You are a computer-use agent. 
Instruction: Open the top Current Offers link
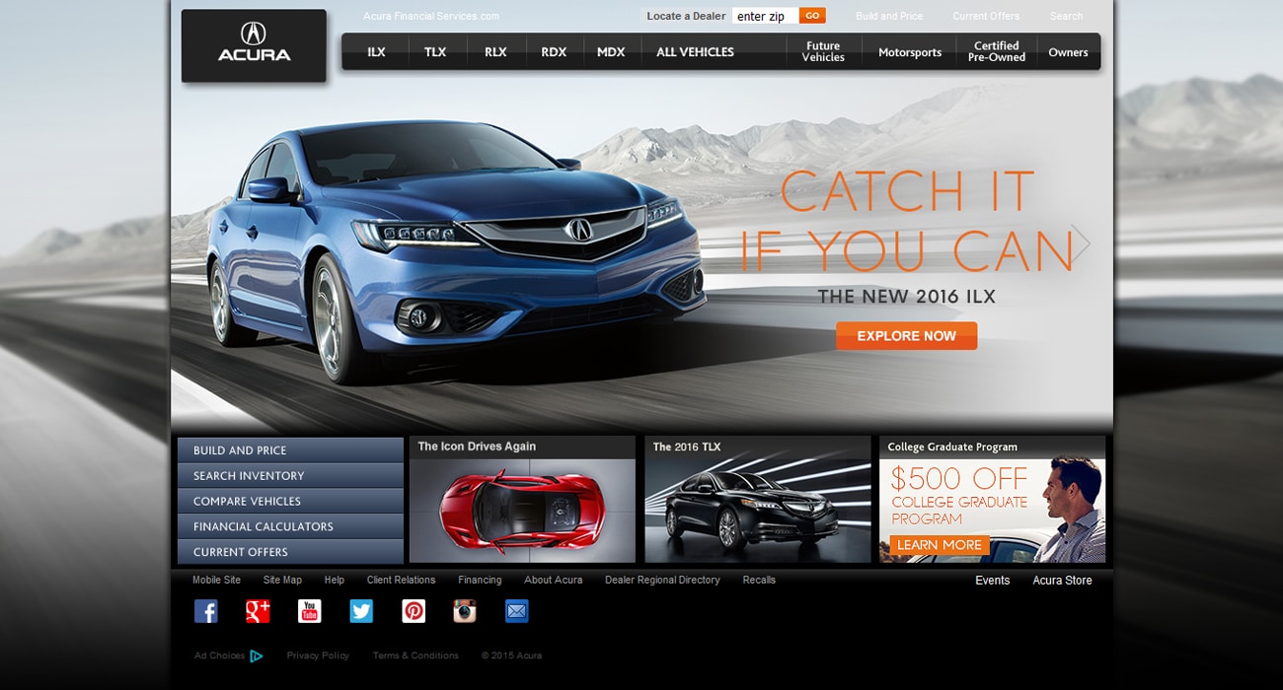tap(986, 16)
